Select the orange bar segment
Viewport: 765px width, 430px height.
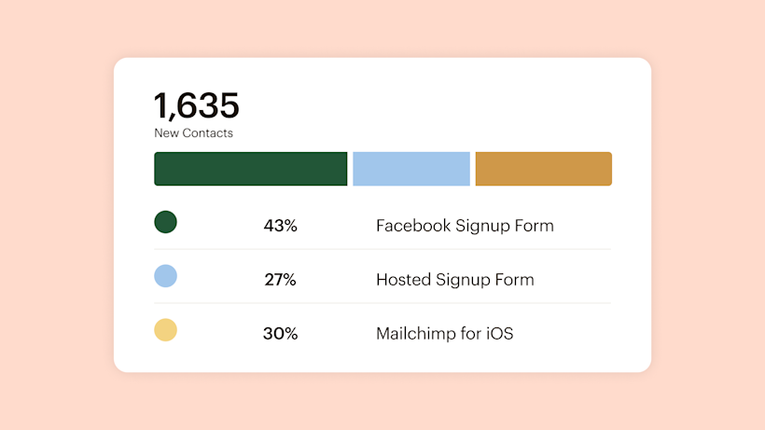[543, 169]
